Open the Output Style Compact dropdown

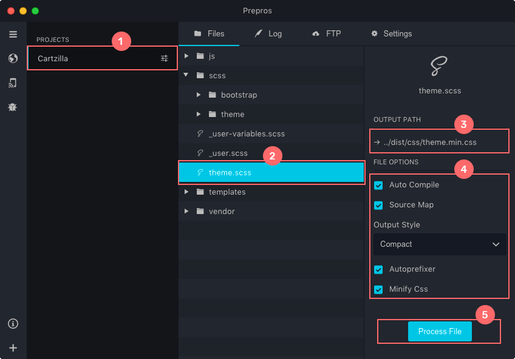click(x=440, y=244)
